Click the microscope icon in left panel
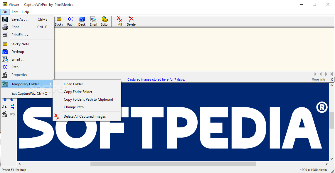335x173 pixels. [5, 114]
